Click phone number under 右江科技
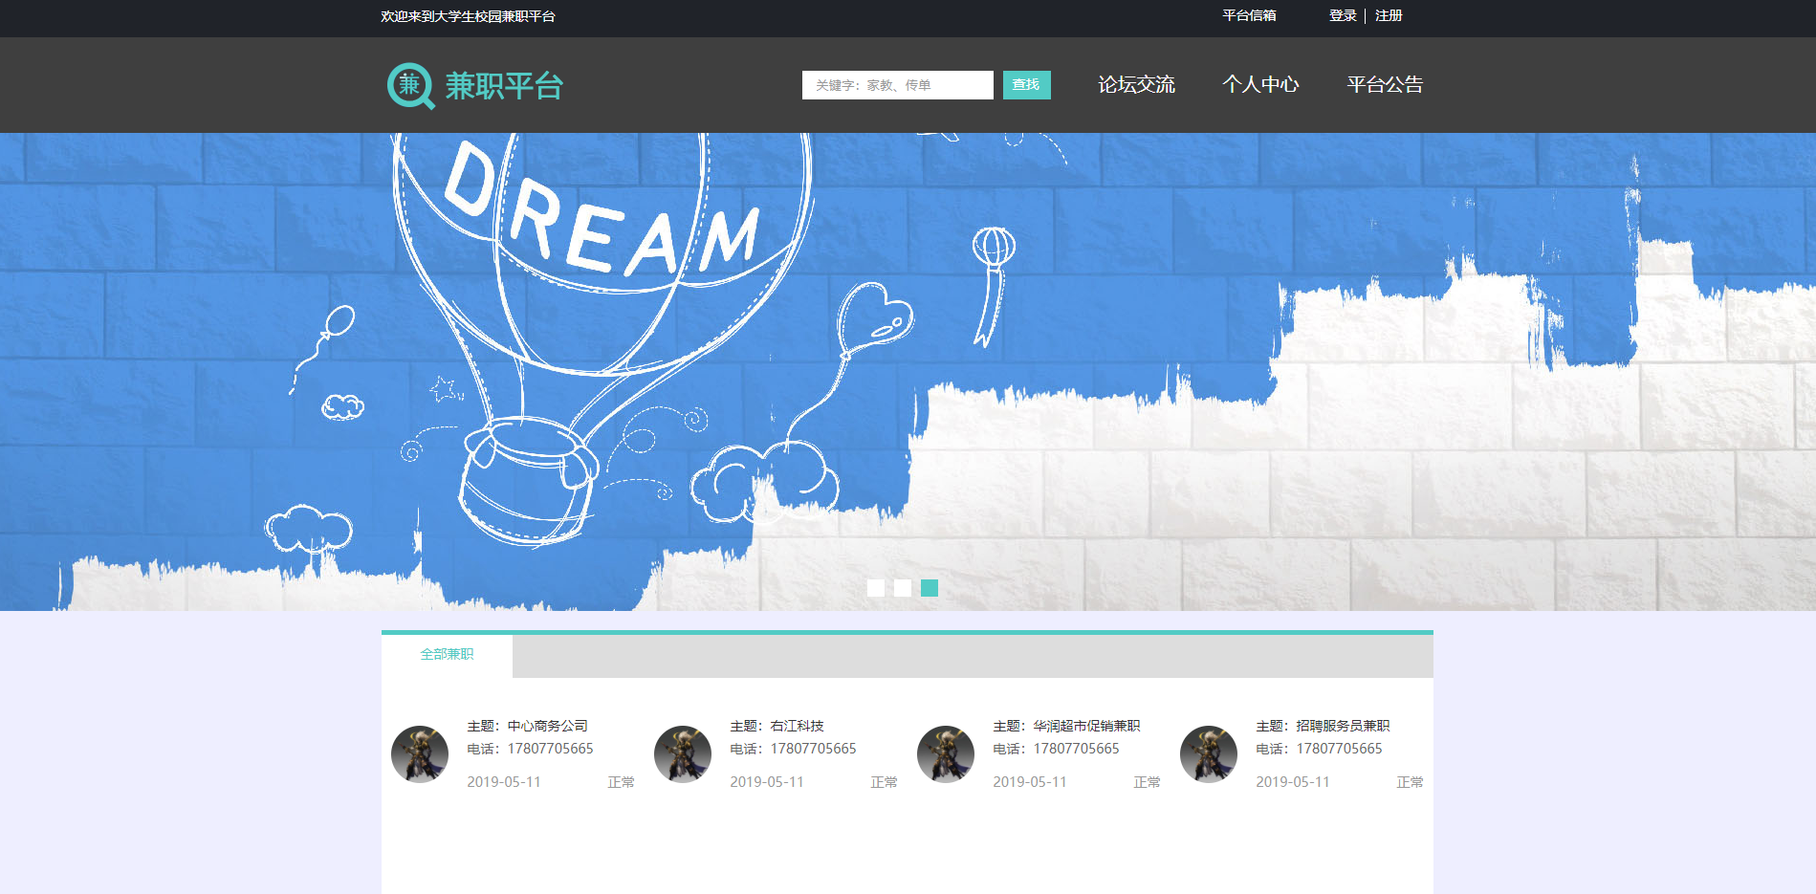The height and width of the screenshot is (894, 1816). (x=813, y=750)
